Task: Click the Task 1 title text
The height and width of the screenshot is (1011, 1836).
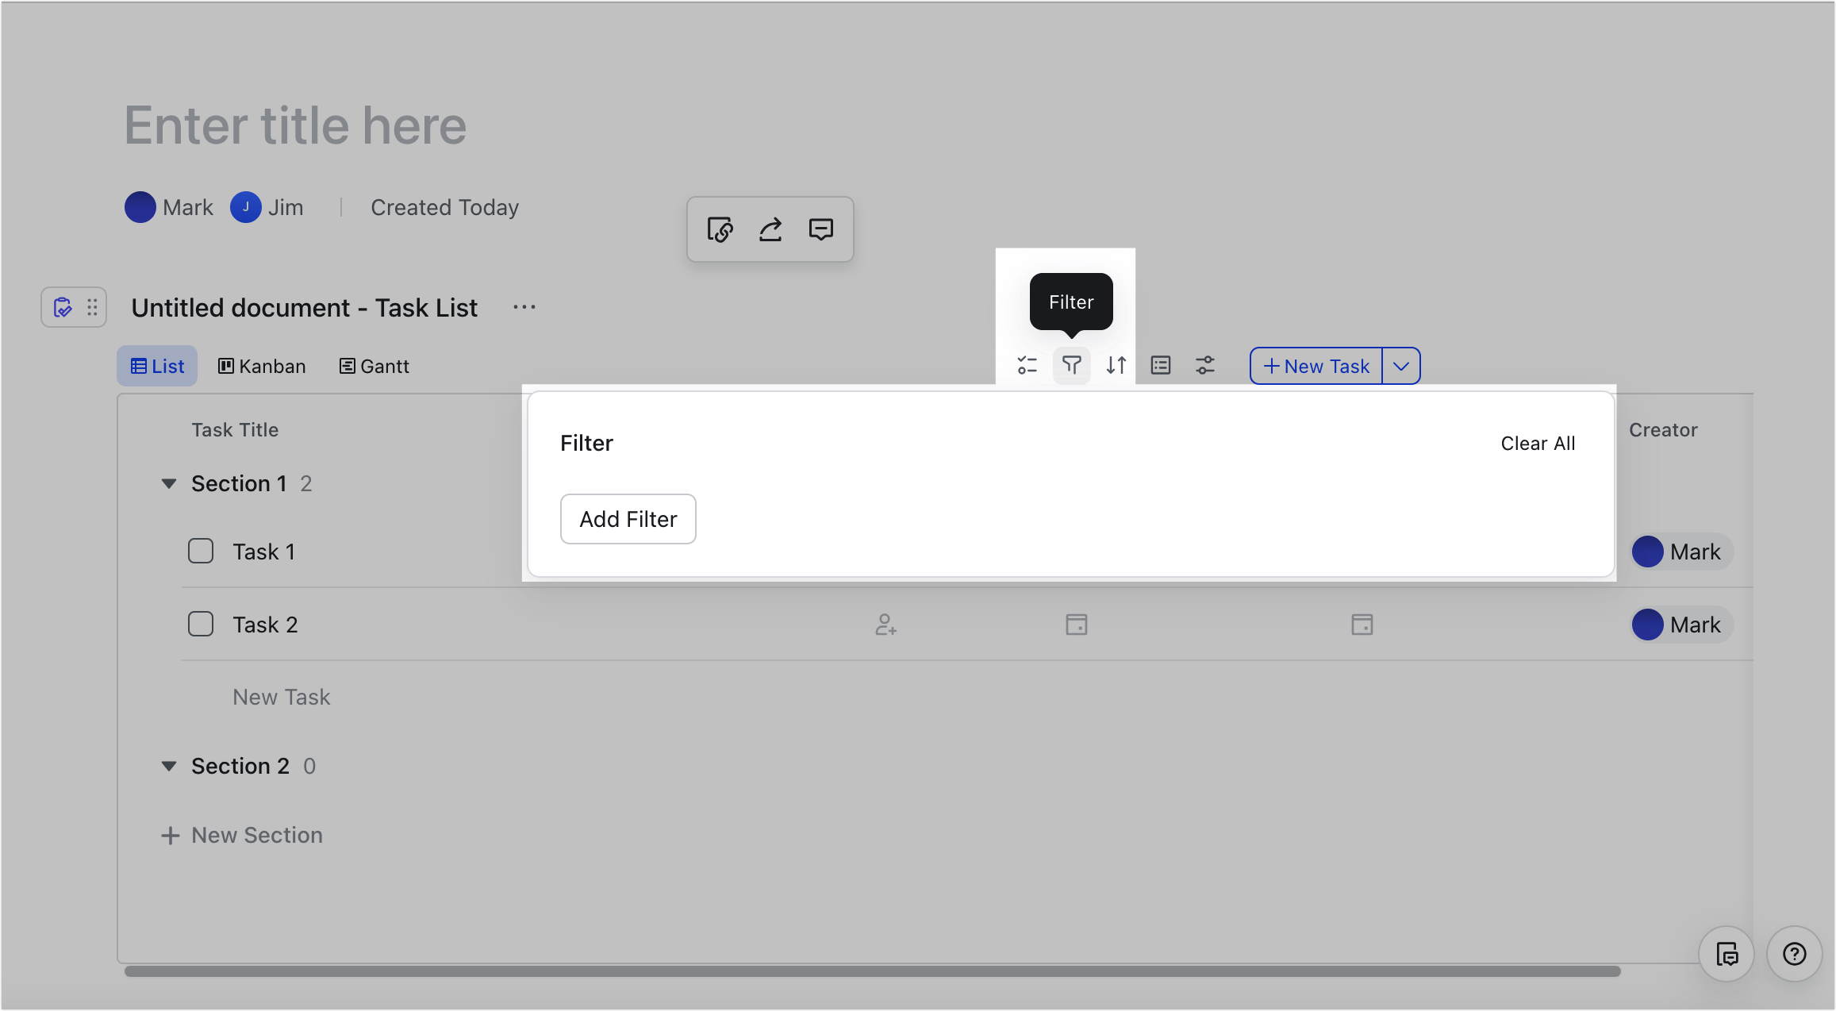Action: click(x=264, y=552)
